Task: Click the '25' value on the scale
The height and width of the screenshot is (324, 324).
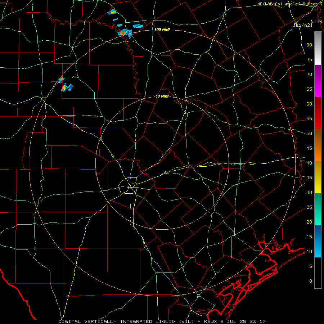Action: coord(309,207)
